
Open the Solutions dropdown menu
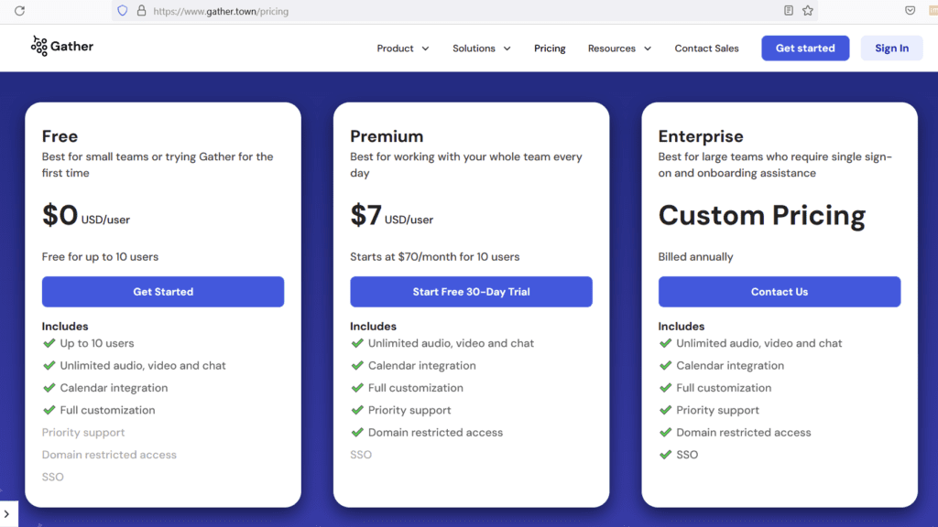click(x=482, y=48)
